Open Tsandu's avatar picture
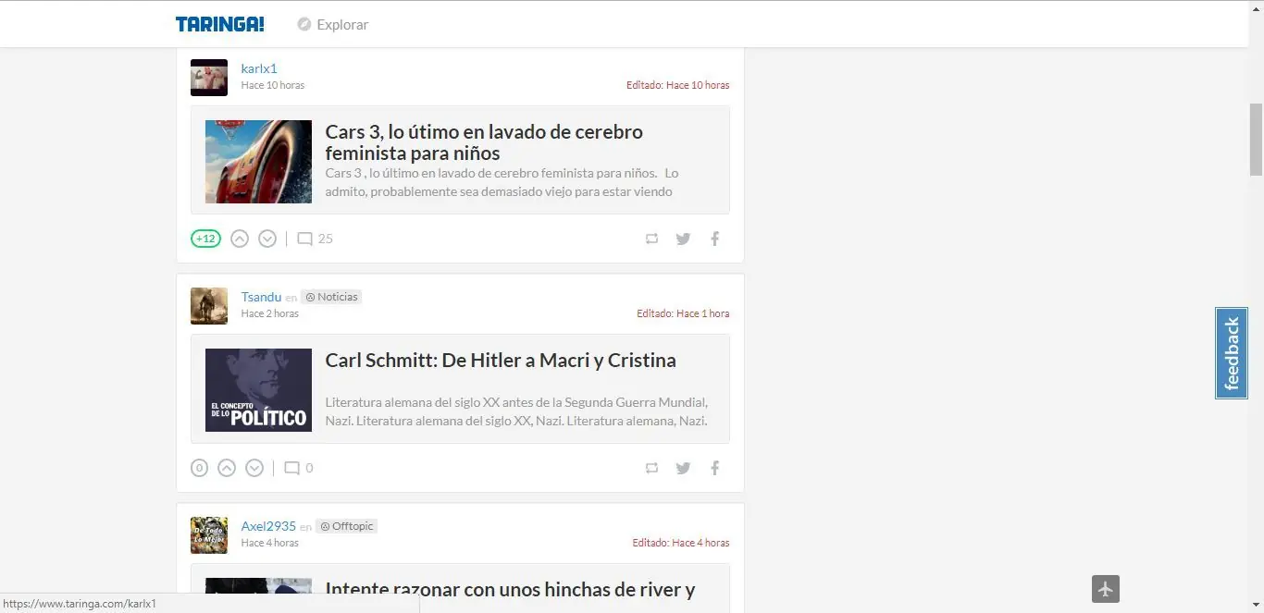1264x613 pixels. tap(209, 306)
